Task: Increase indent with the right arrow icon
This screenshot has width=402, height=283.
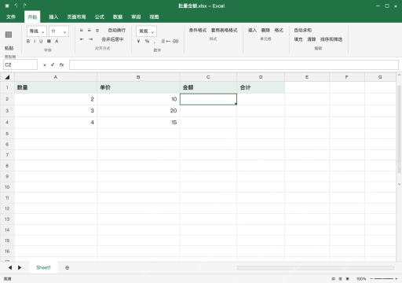Action: [x=90, y=39]
